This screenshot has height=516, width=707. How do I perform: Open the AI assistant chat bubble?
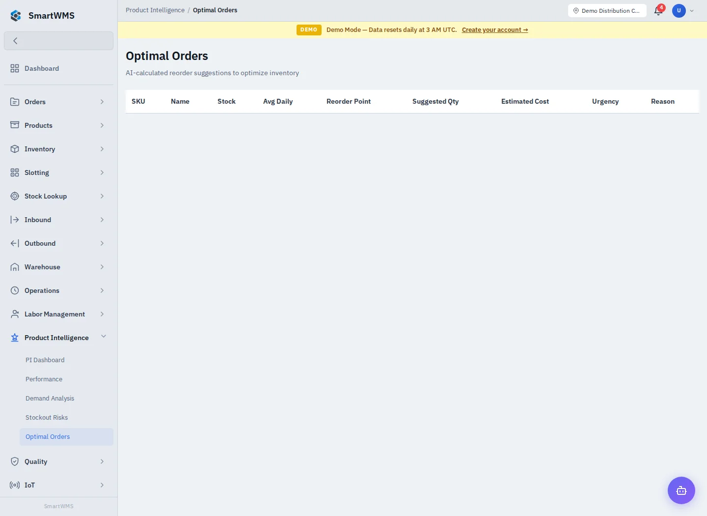(x=681, y=490)
